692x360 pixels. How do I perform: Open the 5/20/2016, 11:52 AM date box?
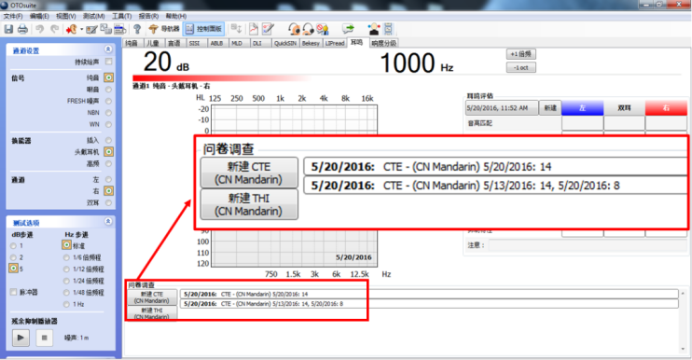502,108
